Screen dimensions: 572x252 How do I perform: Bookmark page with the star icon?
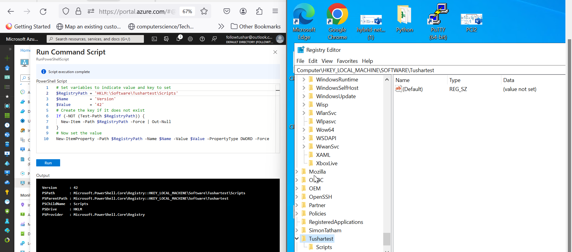click(x=204, y=11)
